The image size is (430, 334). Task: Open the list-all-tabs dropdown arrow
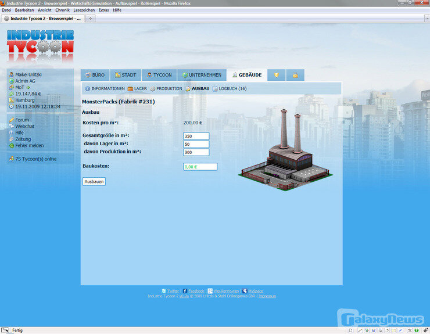pyautogui.click(x=427, y=19)
